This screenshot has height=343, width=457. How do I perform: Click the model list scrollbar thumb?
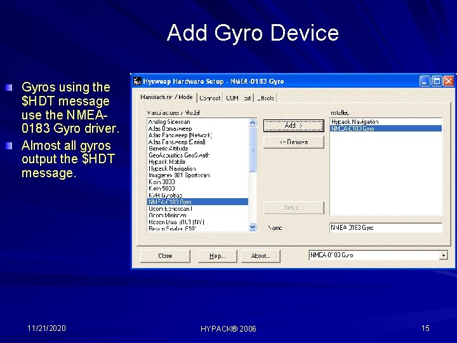(253, 150)
